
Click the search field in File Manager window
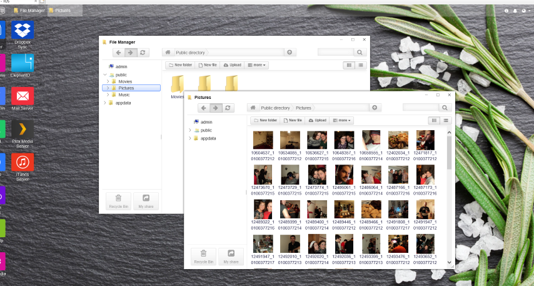336,52
